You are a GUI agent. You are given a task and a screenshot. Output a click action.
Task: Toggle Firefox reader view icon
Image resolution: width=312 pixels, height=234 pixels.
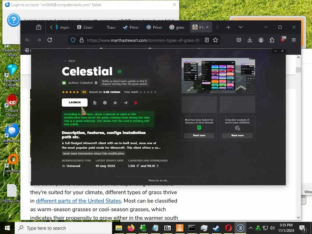207,40
